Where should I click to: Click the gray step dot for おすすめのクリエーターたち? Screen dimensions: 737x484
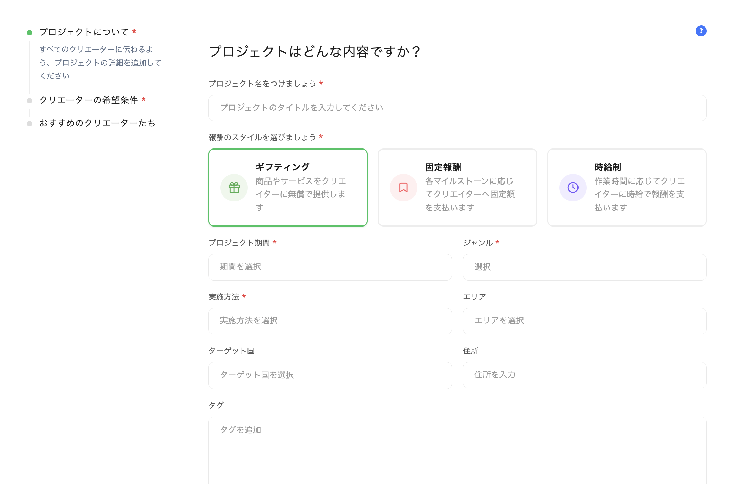click(x=30, y=124)
